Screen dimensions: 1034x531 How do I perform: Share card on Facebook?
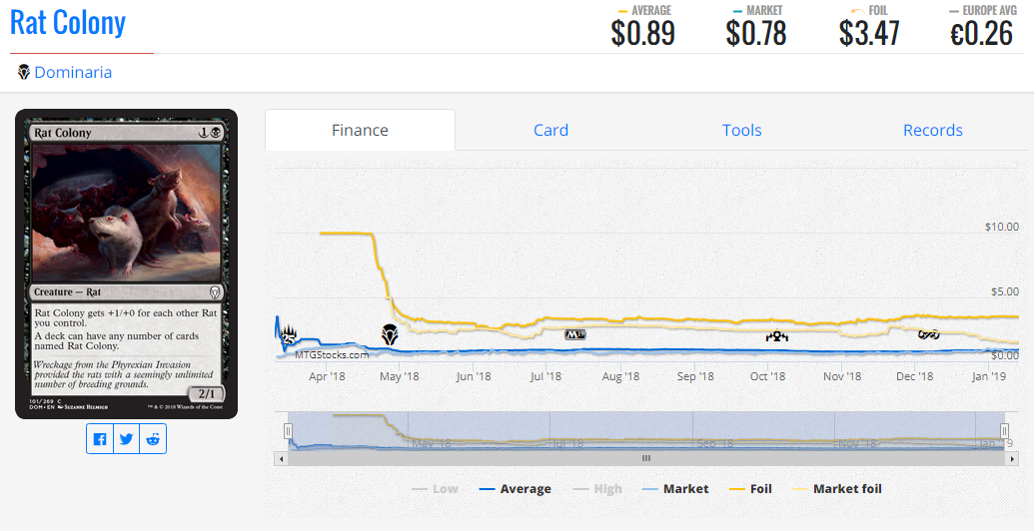100,439
